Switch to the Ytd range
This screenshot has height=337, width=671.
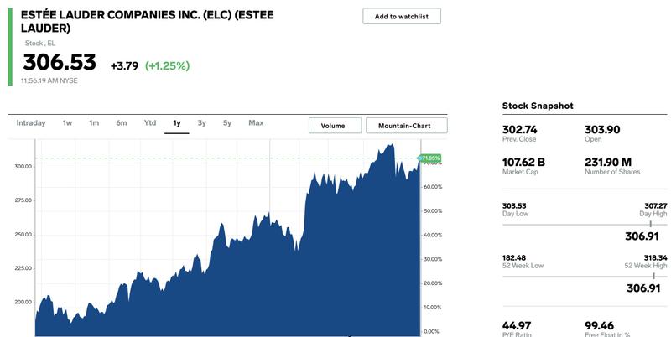[x=150, y=123]
